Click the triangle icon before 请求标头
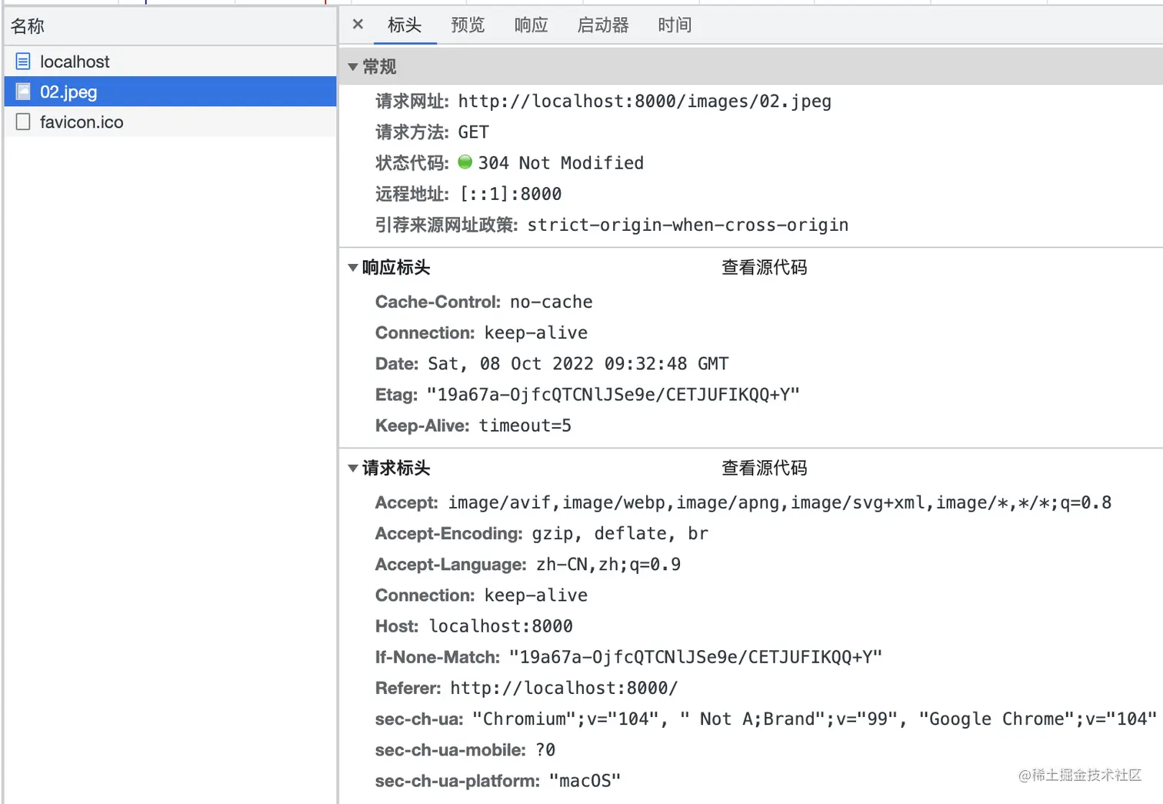Viewport: 1163px width, 804px height. point(352,468)
